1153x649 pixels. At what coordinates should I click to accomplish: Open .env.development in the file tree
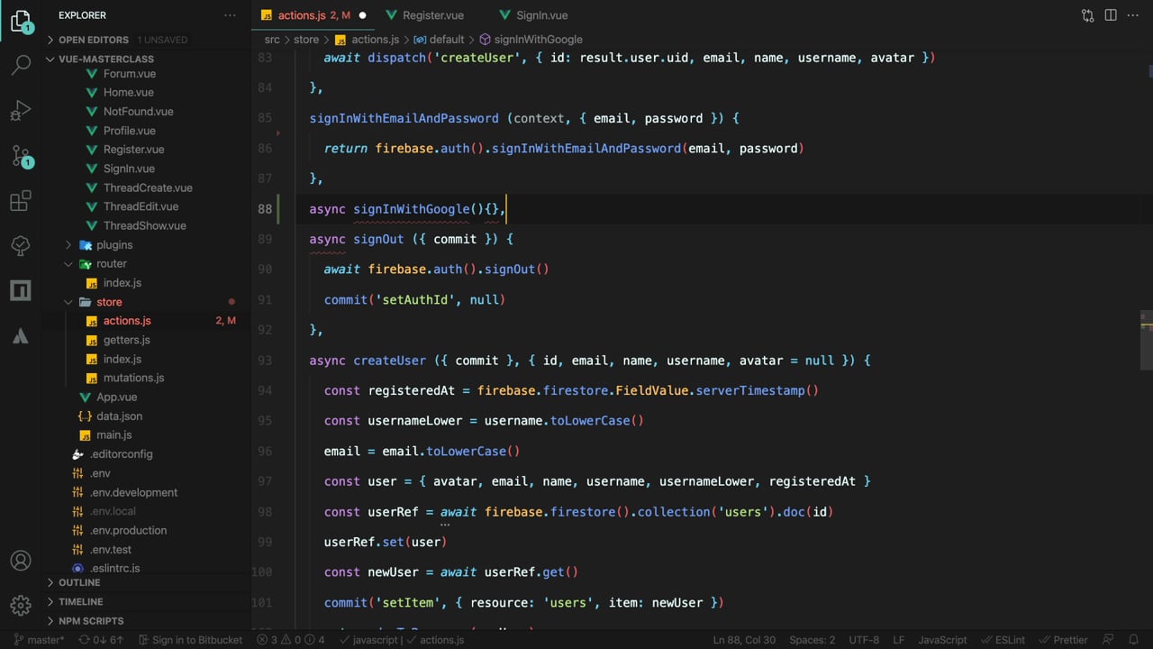pyautogui.click(x=133, y=492)
